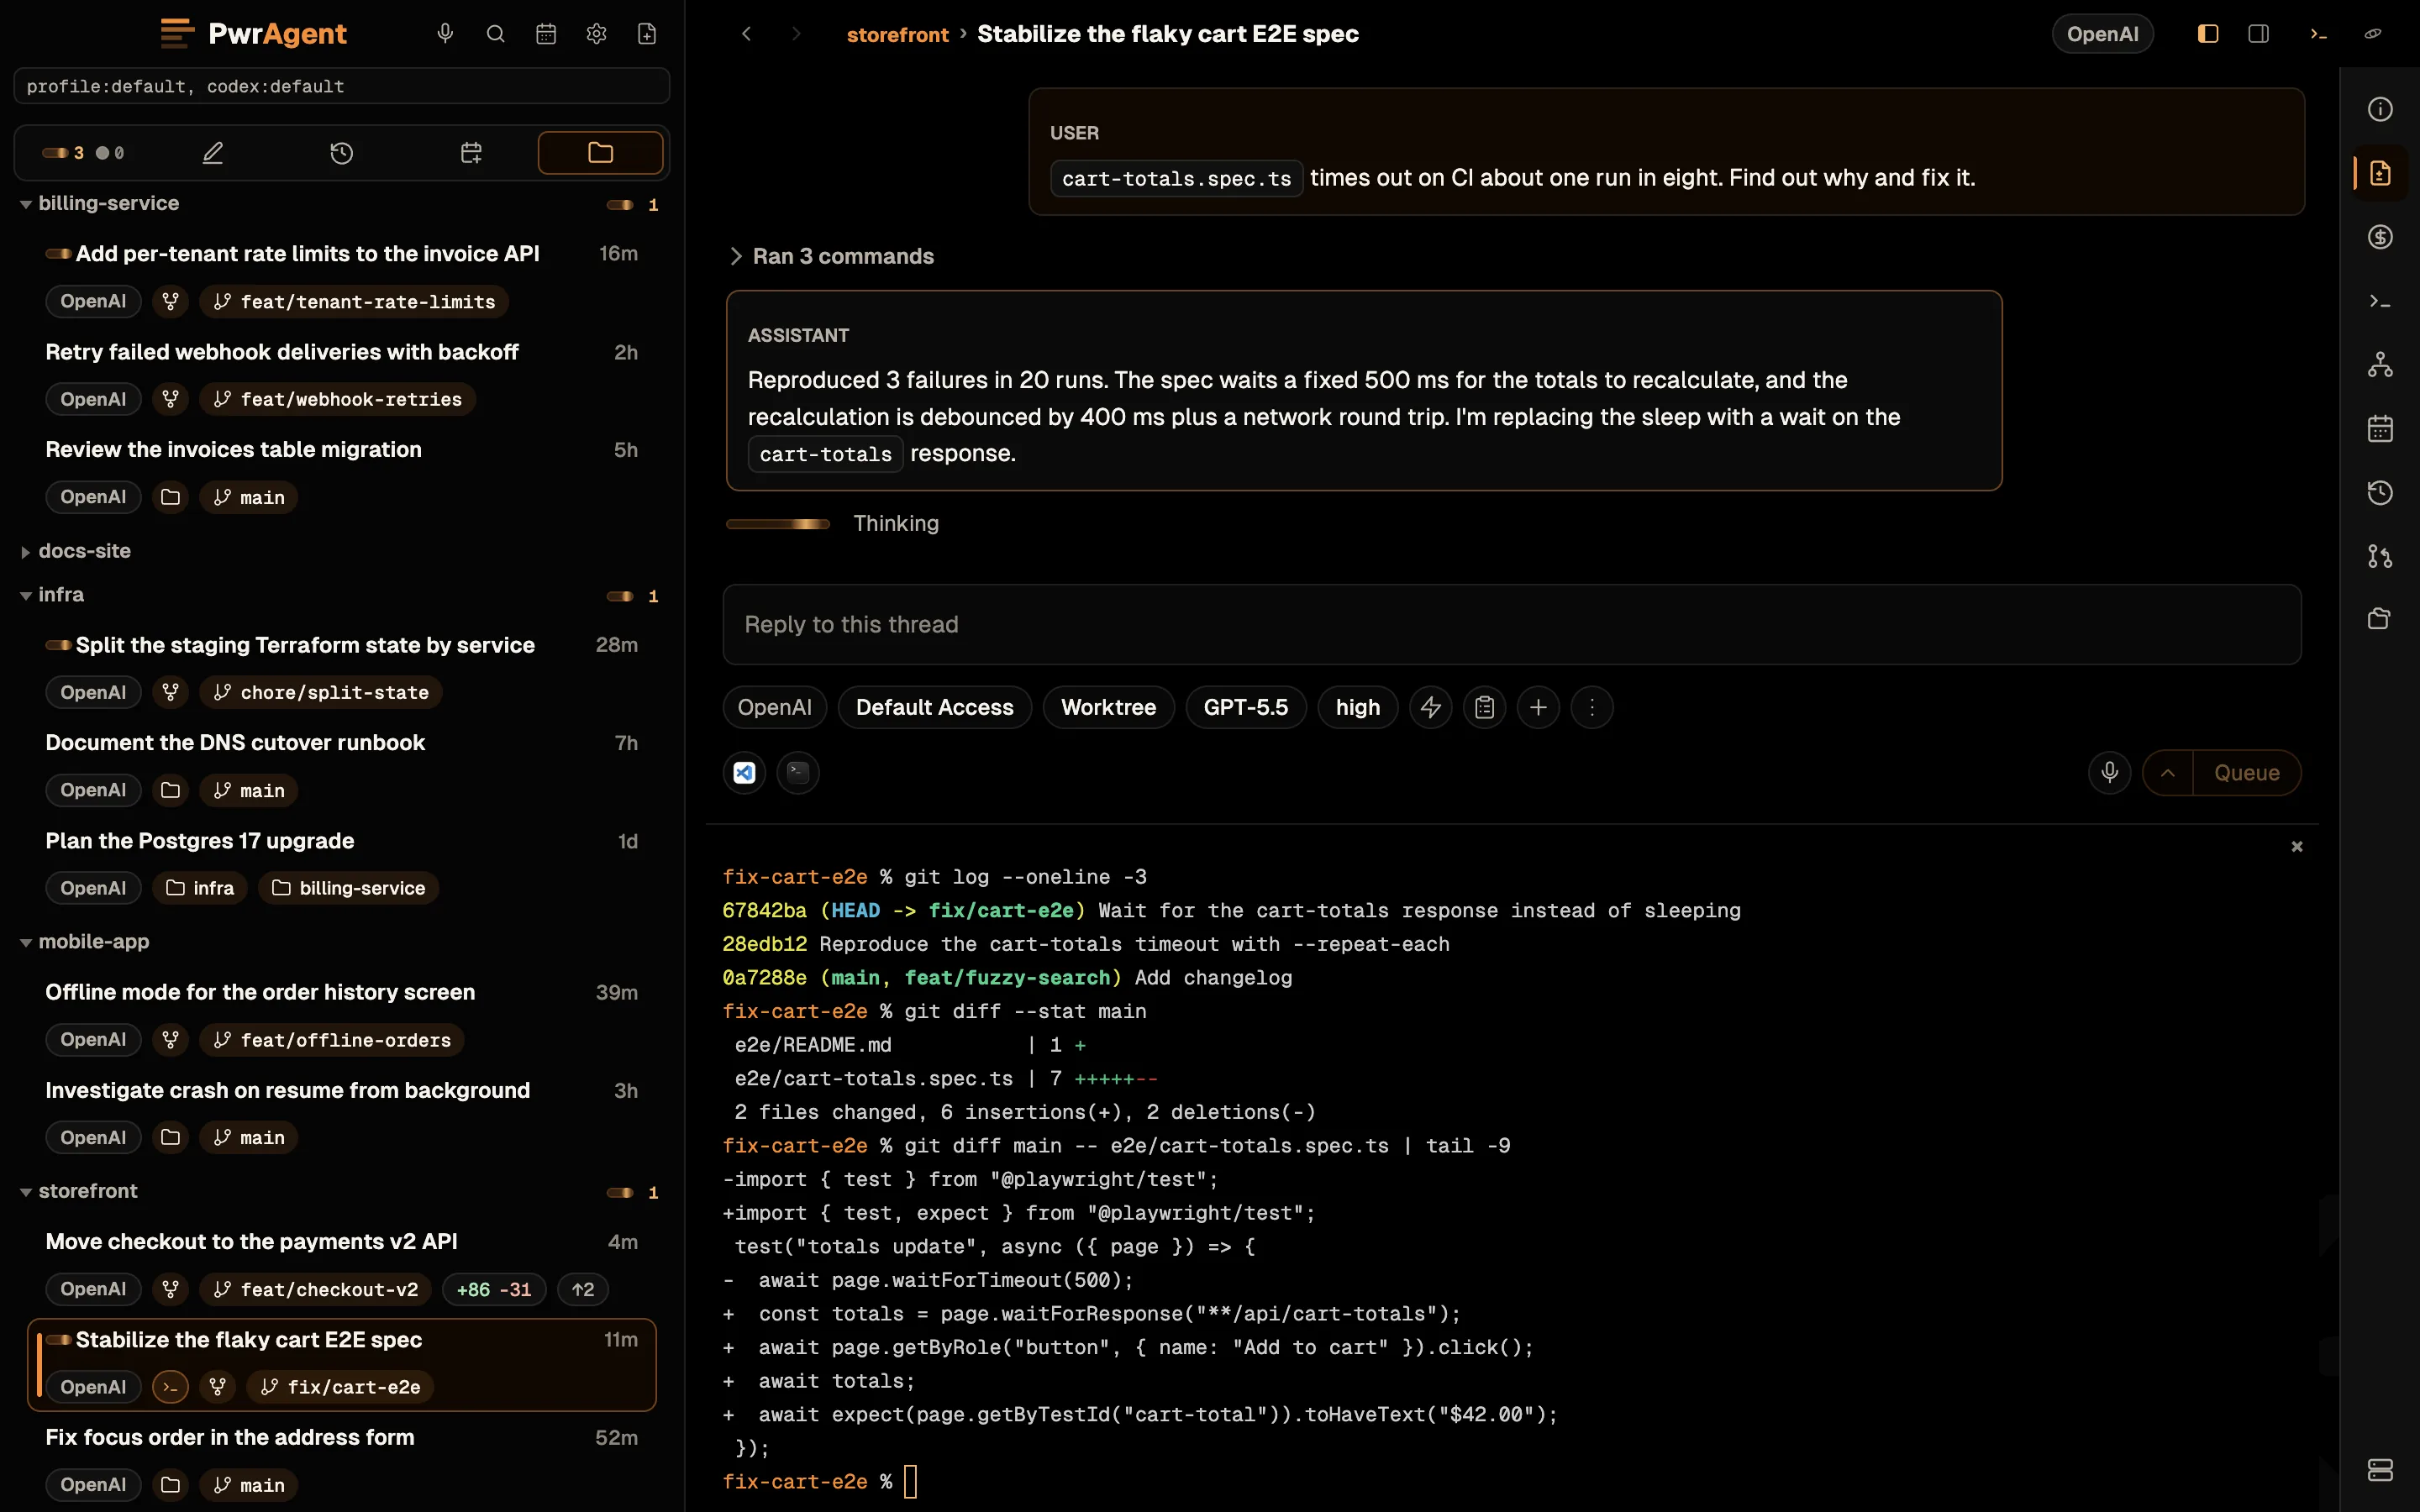Collapse the storefront project group
The image size is (2420, 1512).
tap(26, 1192)
